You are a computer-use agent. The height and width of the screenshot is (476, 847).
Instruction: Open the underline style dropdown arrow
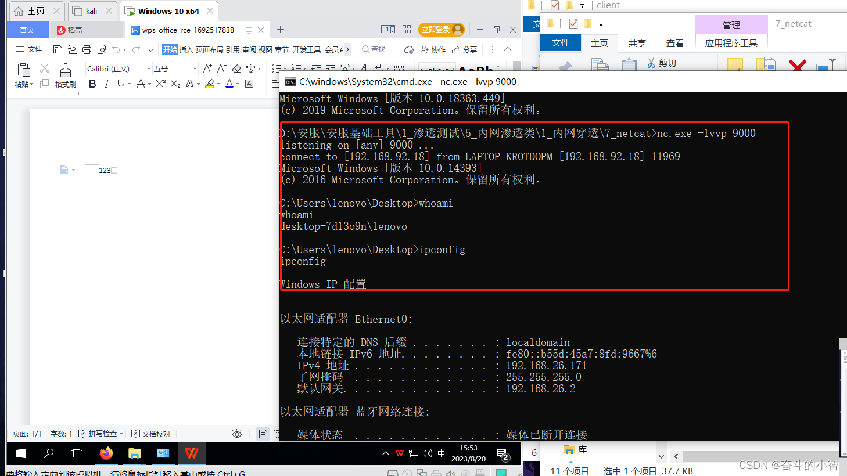(x=128, y=84)
